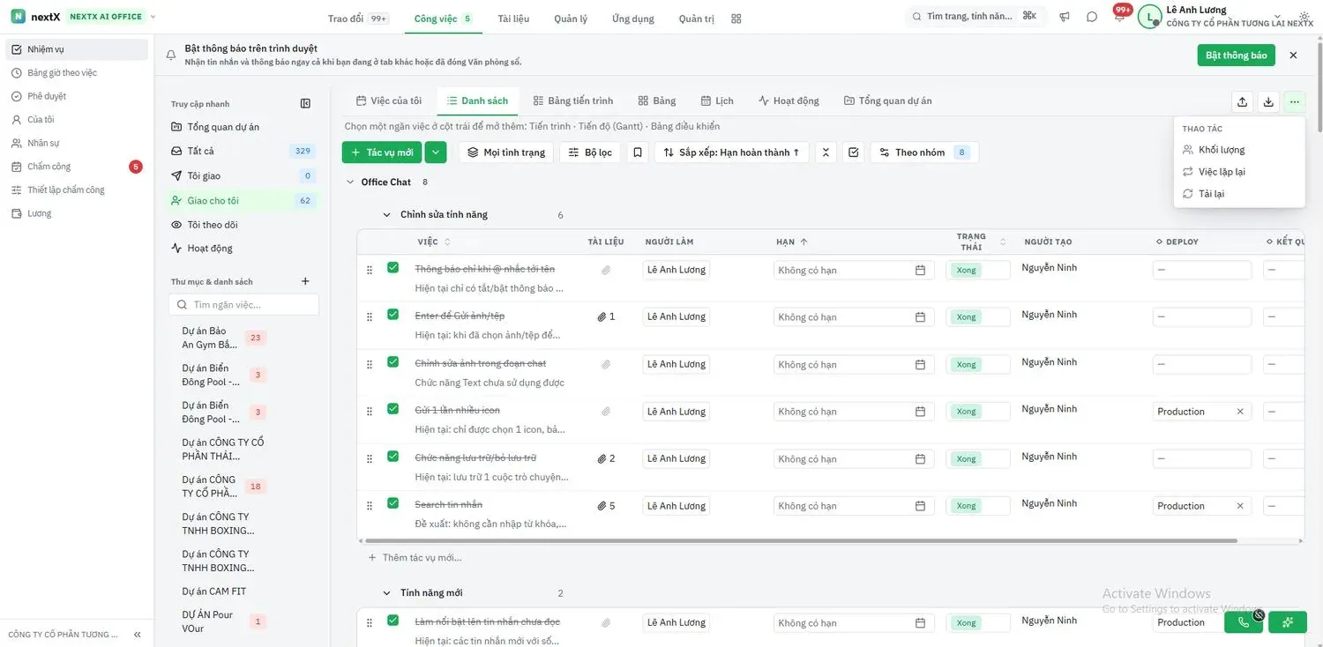
Task: Click the three-dots more actions icon
Action: (1294, 101)
